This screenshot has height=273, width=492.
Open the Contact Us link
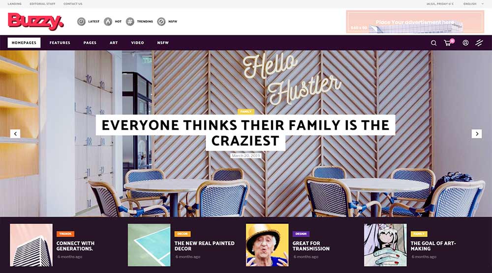coord(73,4)
